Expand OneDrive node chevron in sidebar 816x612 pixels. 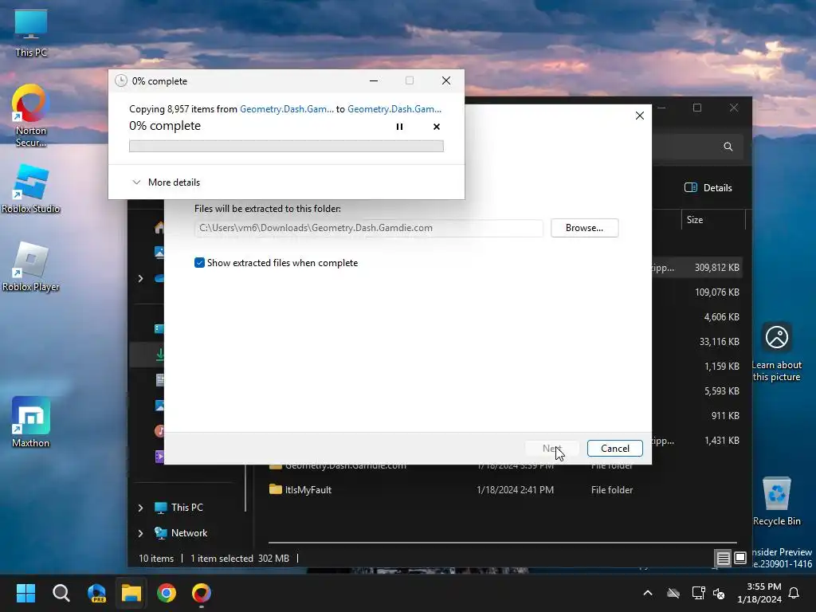[140, 278]
